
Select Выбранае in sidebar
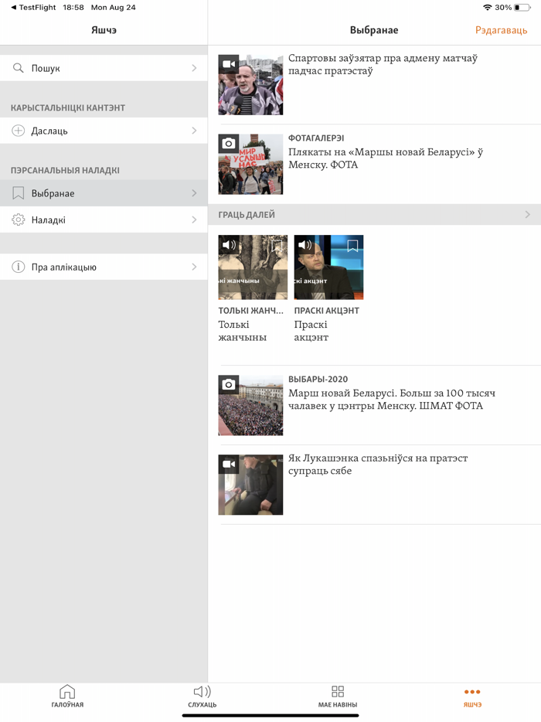[x=104, y=193]
